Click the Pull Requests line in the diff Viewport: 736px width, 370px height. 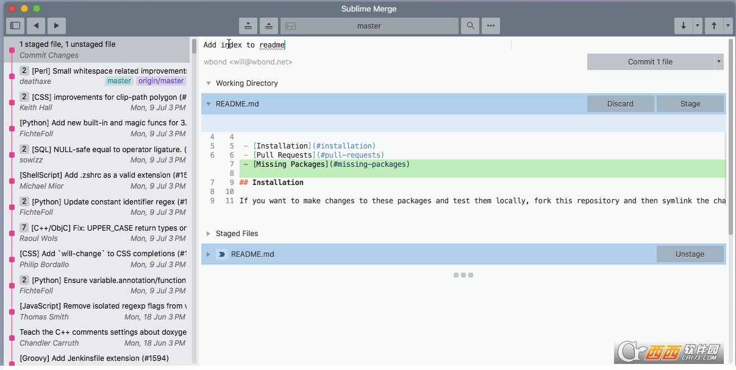pyautogui.click(x=313, y=155)
